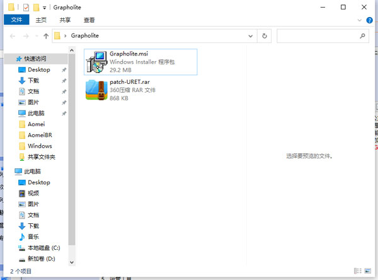378x280 pixels.
Task: Click the Grapholite.msi file name
Action: (x=129, y=54)
